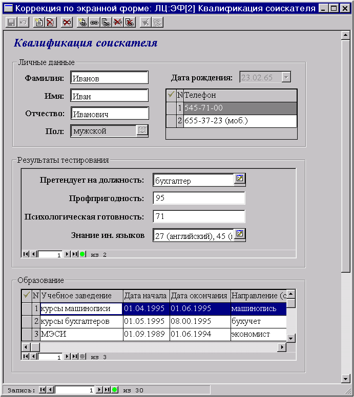Viewport: 354px width, 397px height.
Task: Click Направление column header
Action: (259, 296)
